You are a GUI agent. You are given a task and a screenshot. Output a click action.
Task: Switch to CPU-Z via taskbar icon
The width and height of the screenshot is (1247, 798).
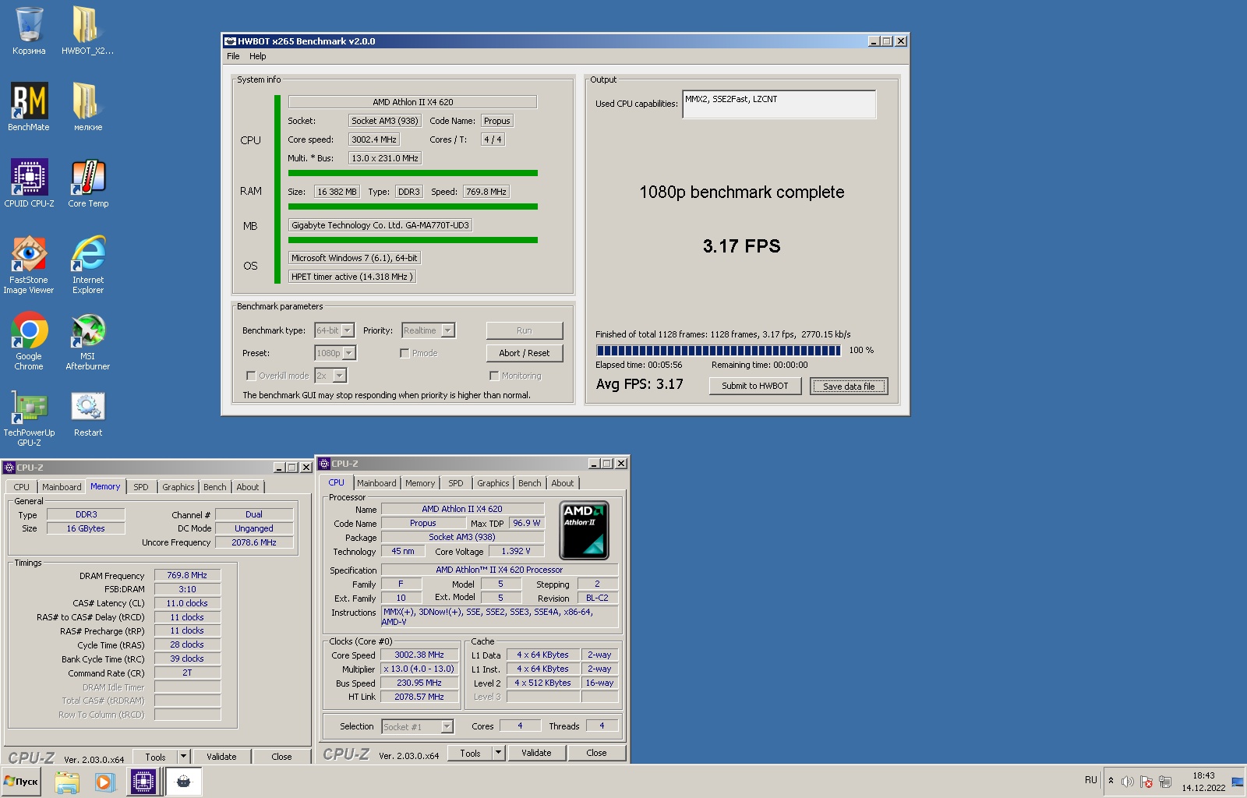point(143,782)
